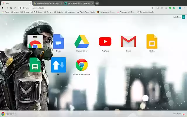The height and width of the screenshot is (117, 187).
Task: Open the Astrologer VM Sh bookmark
Action: (x=126, y=12)
